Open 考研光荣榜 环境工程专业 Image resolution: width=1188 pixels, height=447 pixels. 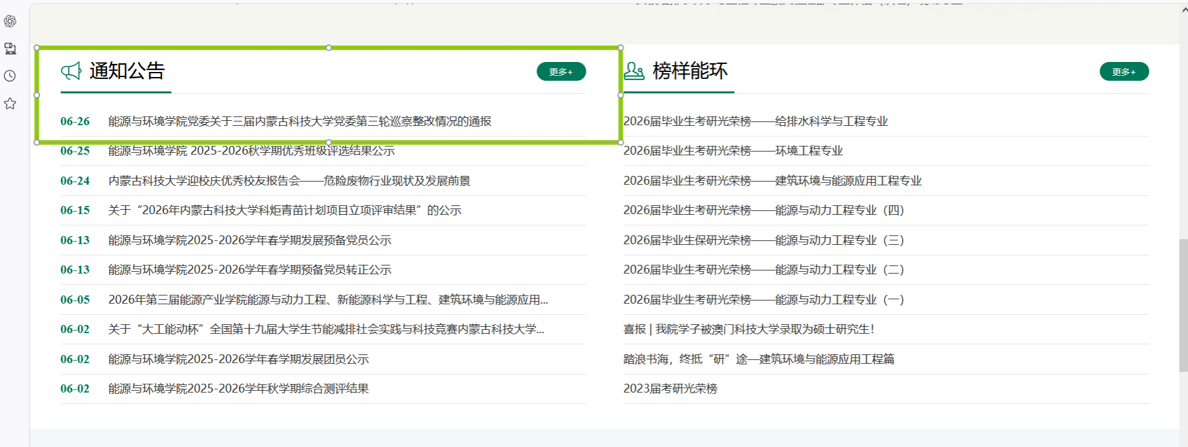pos(733,151)
